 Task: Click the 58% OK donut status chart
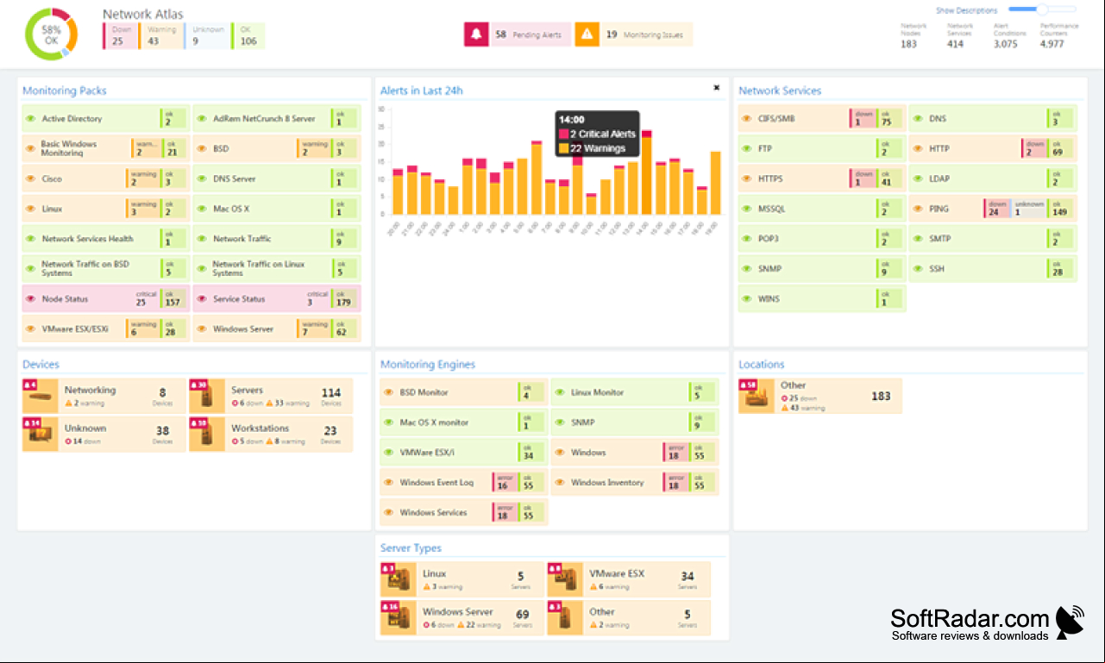(52, 34)
